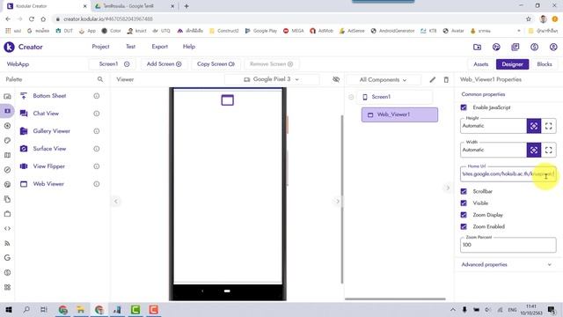Open Windows taskbar search

(x=26, y=309)
